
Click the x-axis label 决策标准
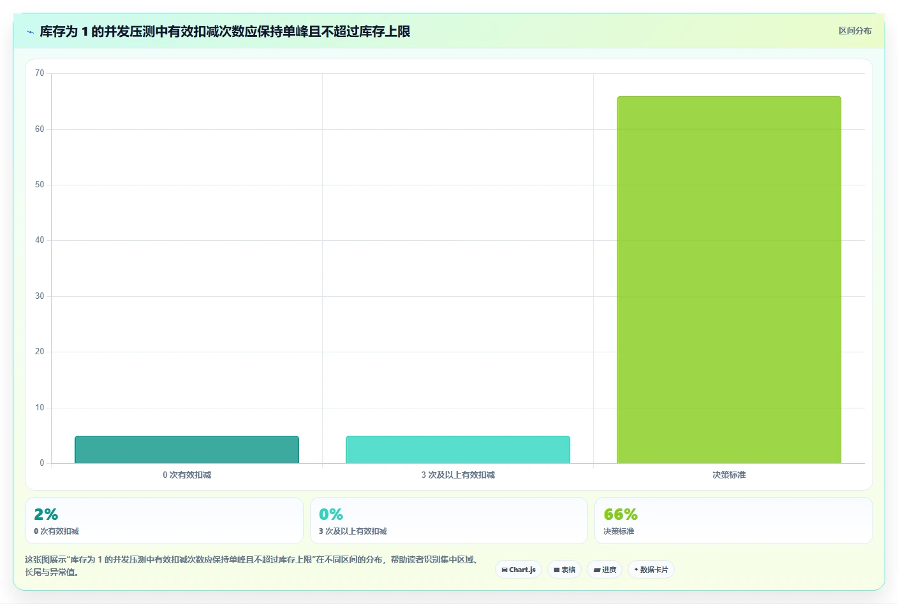tap(729, 475)
